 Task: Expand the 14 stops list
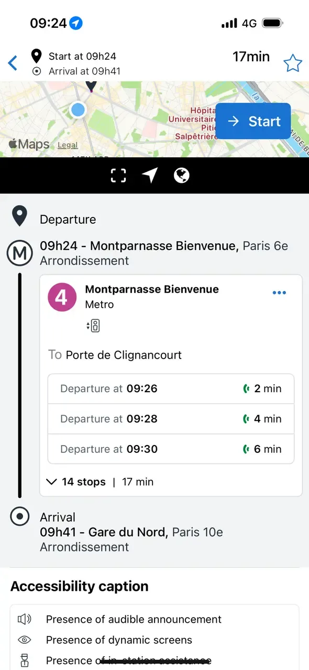75,481
